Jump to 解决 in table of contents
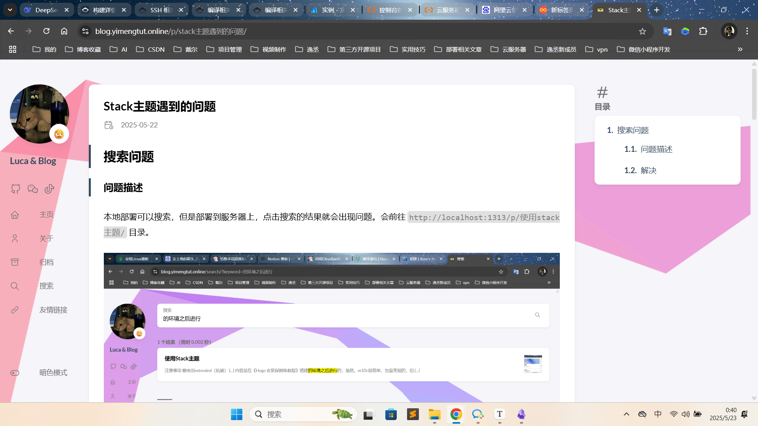 [x=648, y=170]
